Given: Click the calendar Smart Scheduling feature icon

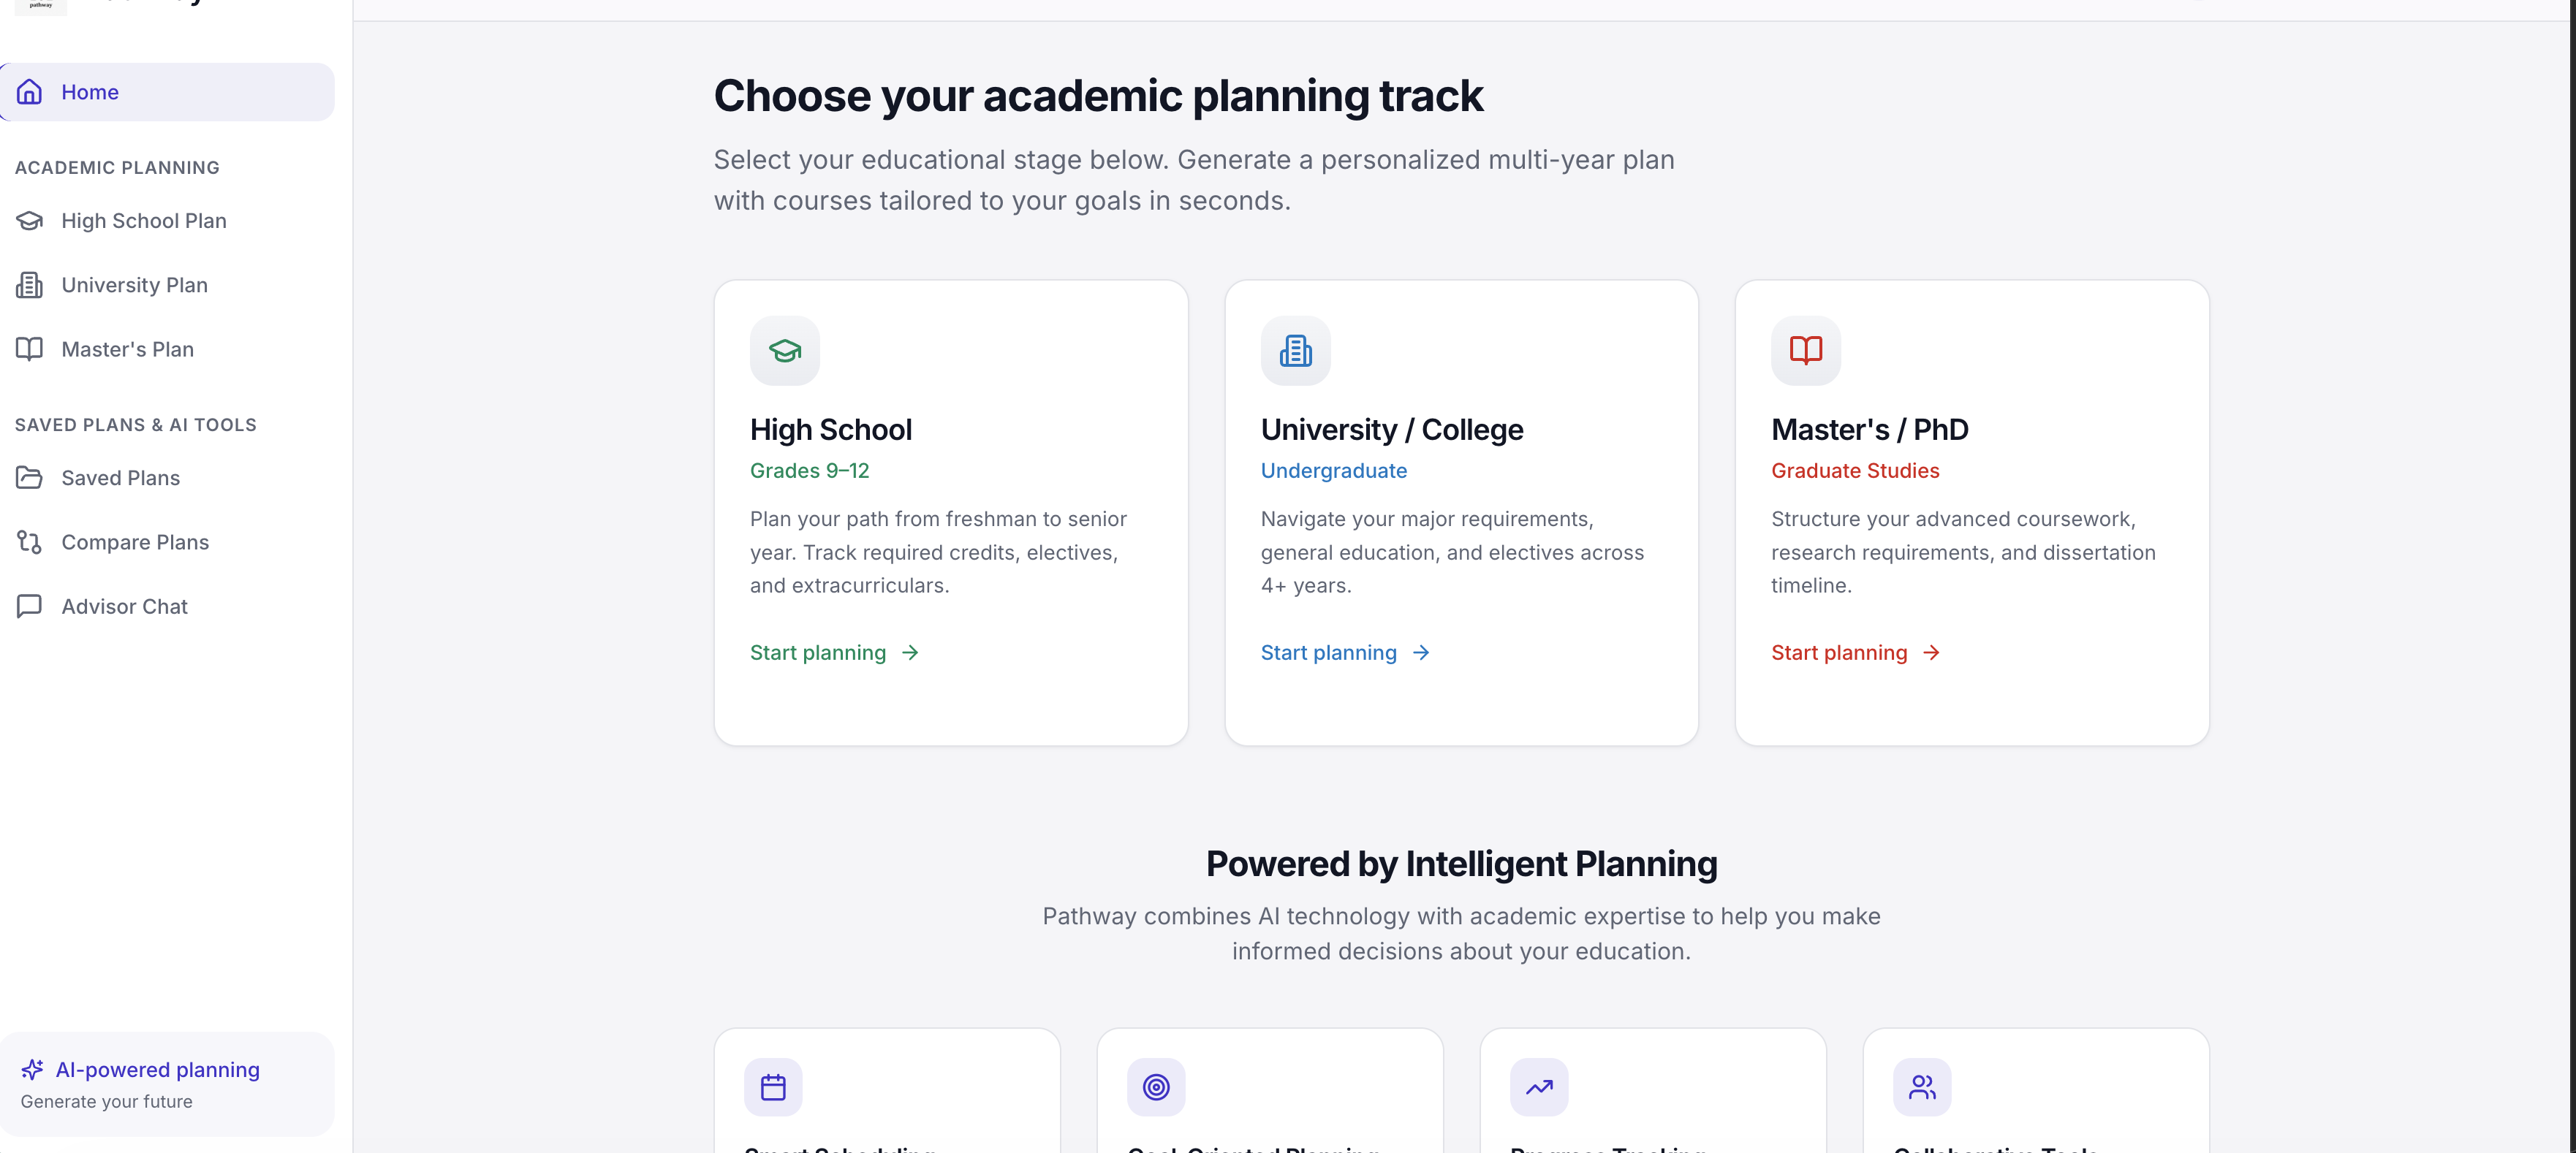Looking at the screenshot, I should click(773, 1087).
